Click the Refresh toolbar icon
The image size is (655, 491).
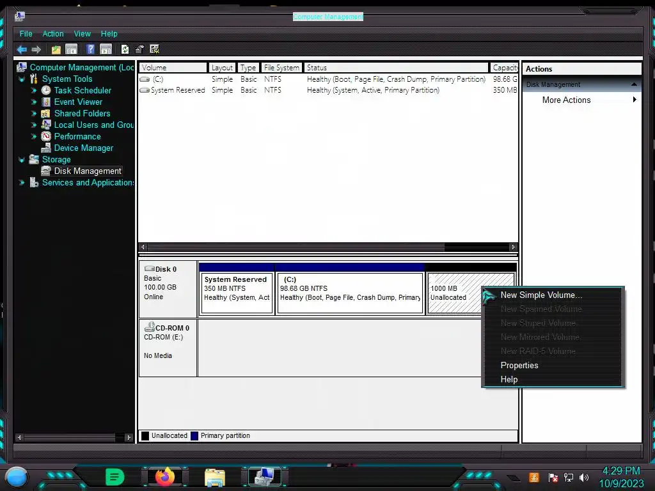tap(125, 49)
